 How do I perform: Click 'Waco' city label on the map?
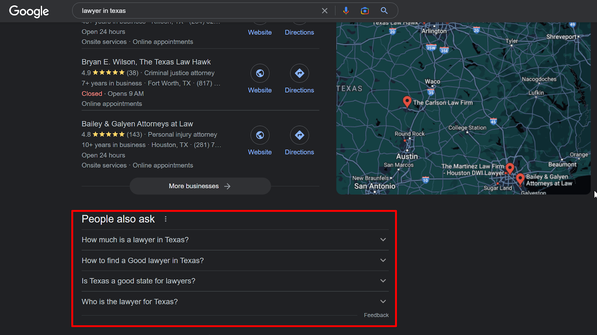coord(432,81)
